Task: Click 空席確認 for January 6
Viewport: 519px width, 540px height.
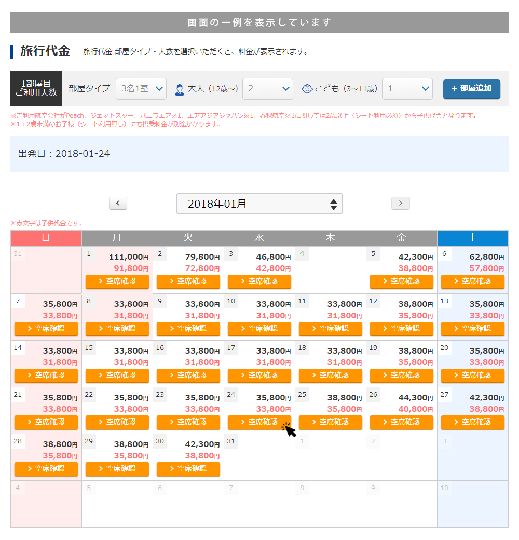Action: [472, 282]
